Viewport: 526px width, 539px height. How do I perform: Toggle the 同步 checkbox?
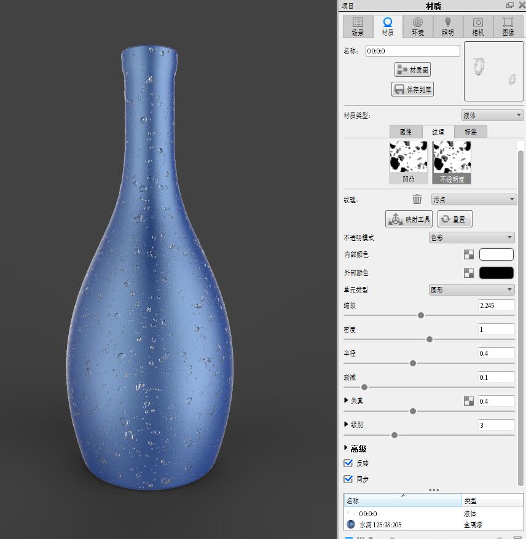[x=348, y=479]
